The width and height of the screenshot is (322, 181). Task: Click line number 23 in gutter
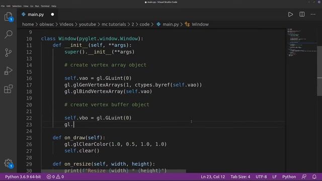(x=29, y=125)
